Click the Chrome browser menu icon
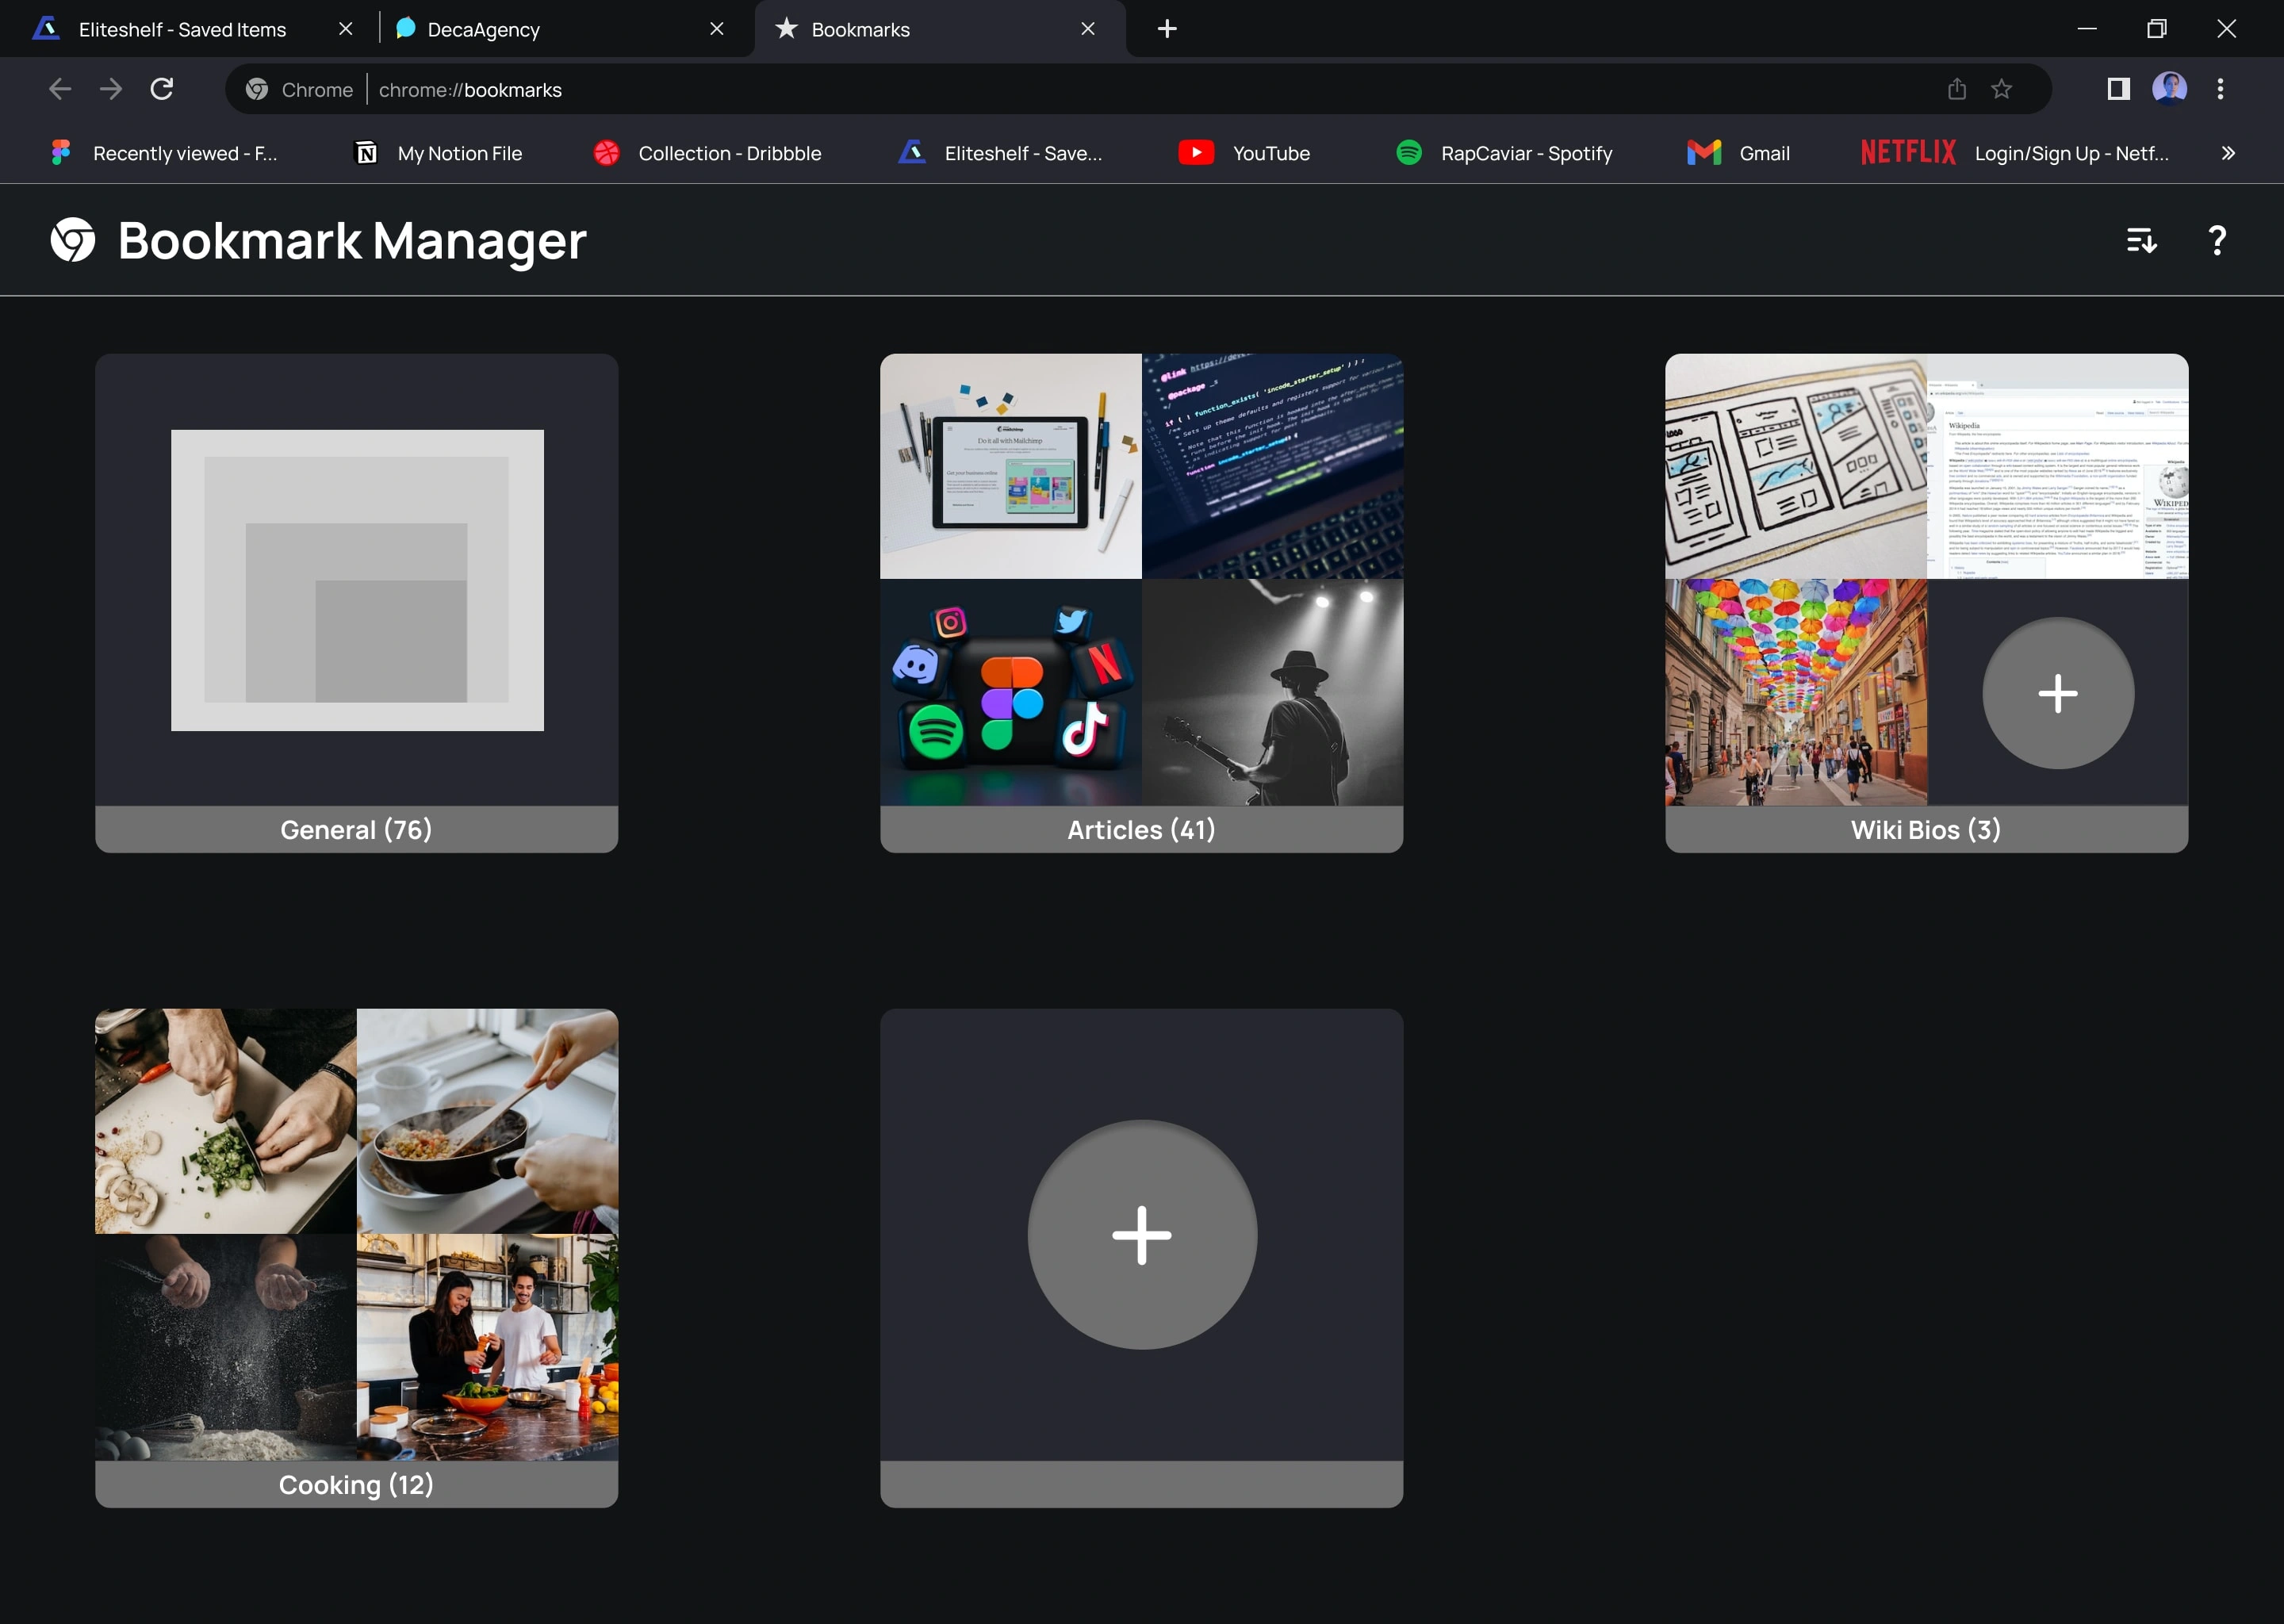2284x1624 pixels. (x=2221, y=88)
